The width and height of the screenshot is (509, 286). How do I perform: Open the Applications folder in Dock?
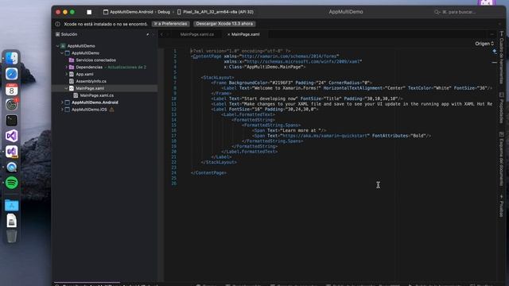12,205
